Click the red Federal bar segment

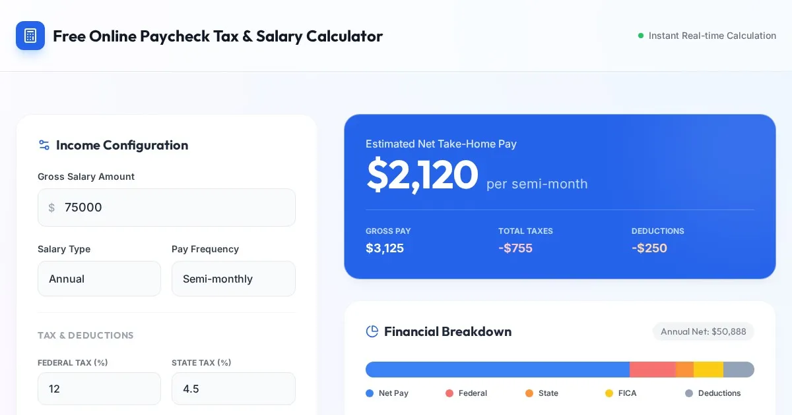click(652, 370)
